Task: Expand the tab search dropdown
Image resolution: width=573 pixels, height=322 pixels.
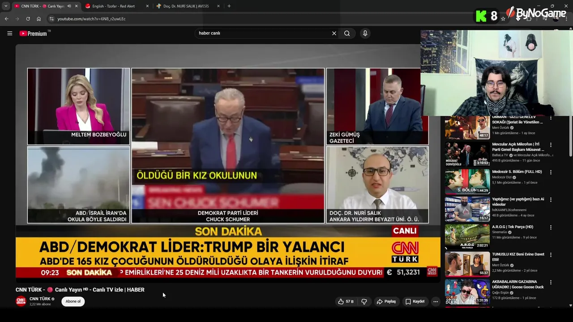Action: pyautogui.click(x=6, y=6)
